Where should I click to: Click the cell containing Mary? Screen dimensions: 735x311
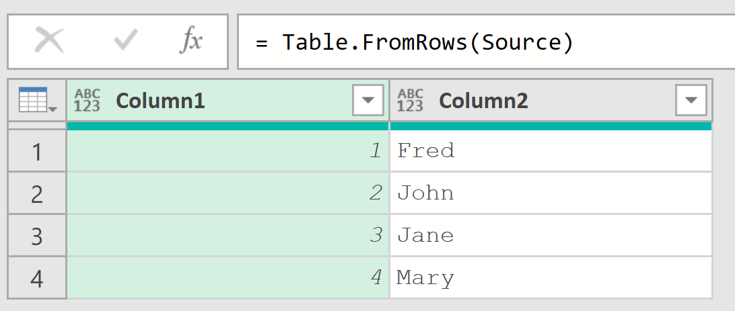(551, 278)
